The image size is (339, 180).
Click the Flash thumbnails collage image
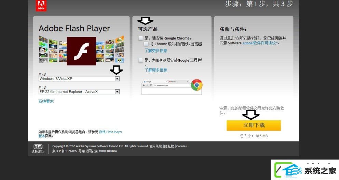[x=81, y=49]
